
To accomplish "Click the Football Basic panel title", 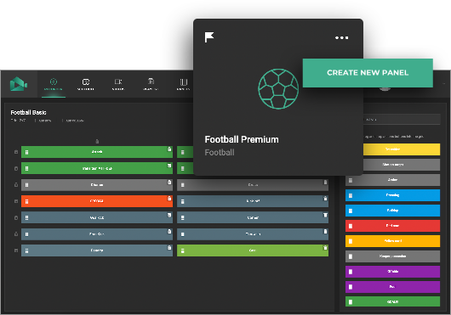I will click(28, 112).
